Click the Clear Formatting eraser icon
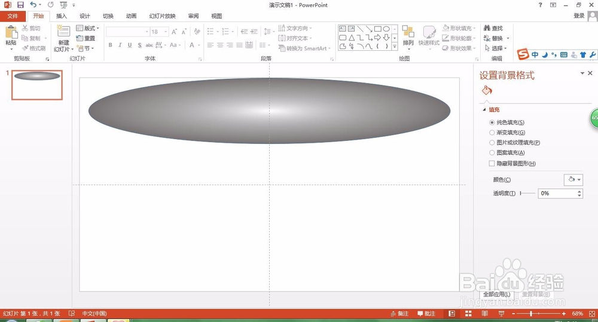This screenshot has height=322, width=598. pos(197,32)
